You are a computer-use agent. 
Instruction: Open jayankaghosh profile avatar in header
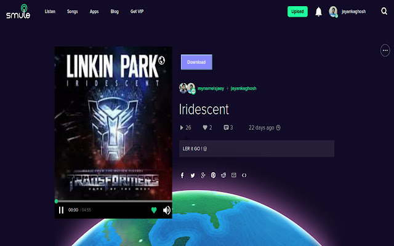pos(334,12)
